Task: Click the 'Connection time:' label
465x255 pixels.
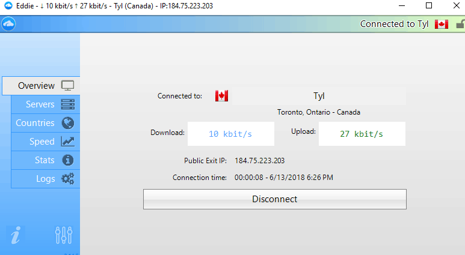Action: click(200, 178)
